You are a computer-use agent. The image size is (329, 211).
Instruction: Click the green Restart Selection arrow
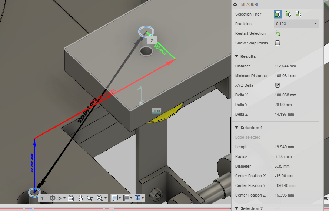pyautogui.click(x=278, y=33)
